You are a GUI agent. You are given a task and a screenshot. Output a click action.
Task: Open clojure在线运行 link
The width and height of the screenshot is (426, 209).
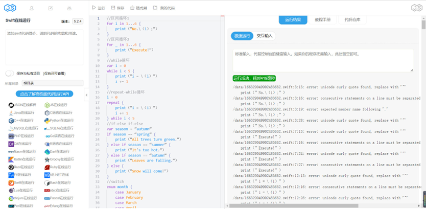pyautogui.click(x=22, y=198)
